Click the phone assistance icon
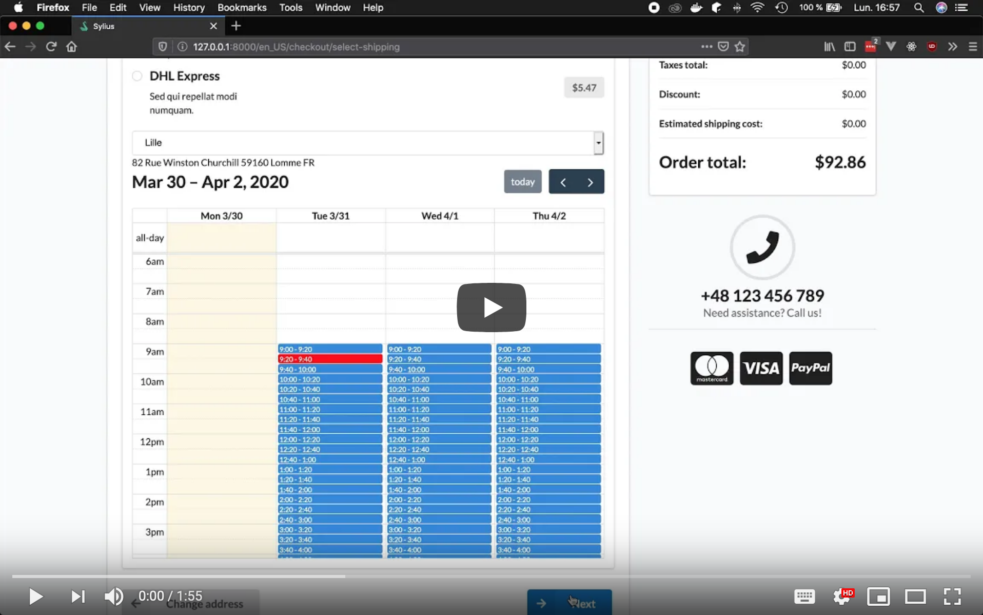Viewport: 983px width, 615px height. click(x=762, y=247)
